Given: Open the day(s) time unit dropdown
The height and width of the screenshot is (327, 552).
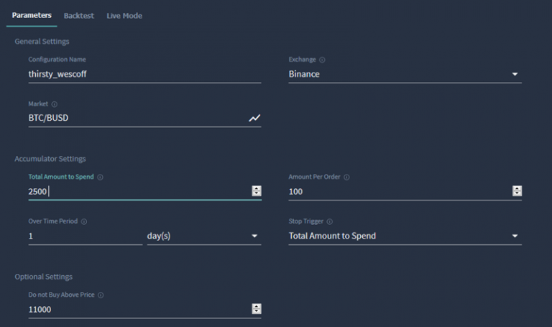Looking at the screenshot, I should pos(204,236).
